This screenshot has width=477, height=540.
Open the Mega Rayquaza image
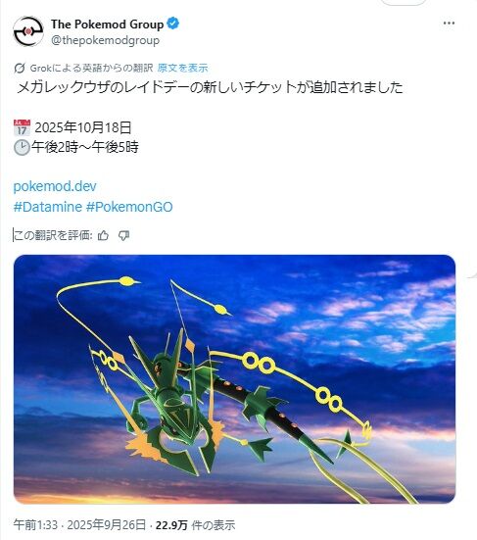click(x=234, y=379)
